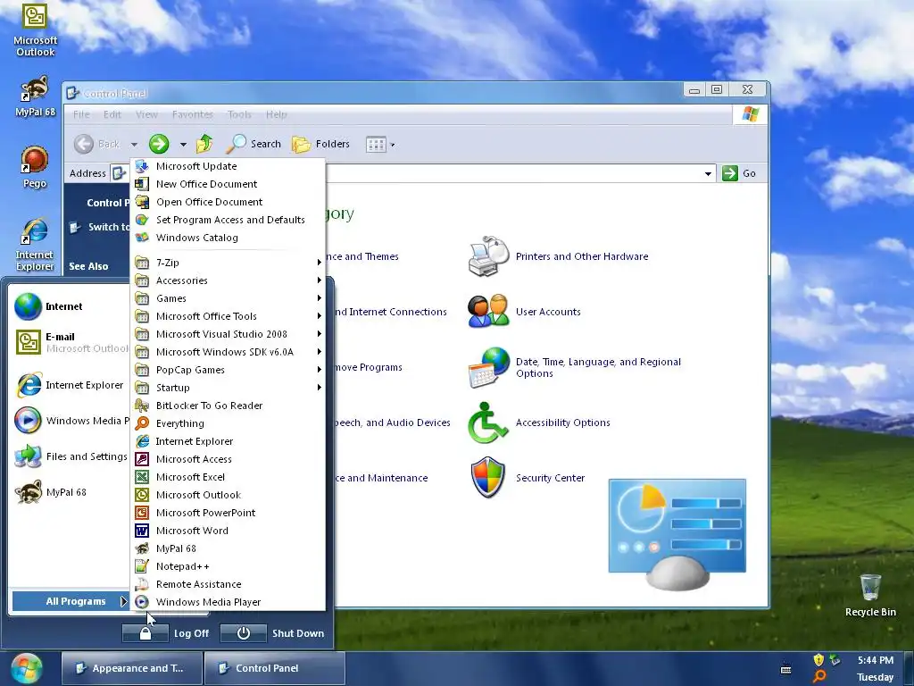This screenshot has height=686, width=914.
Task: Launch BitLocker To Go Reader
Action: coord(228,406)
